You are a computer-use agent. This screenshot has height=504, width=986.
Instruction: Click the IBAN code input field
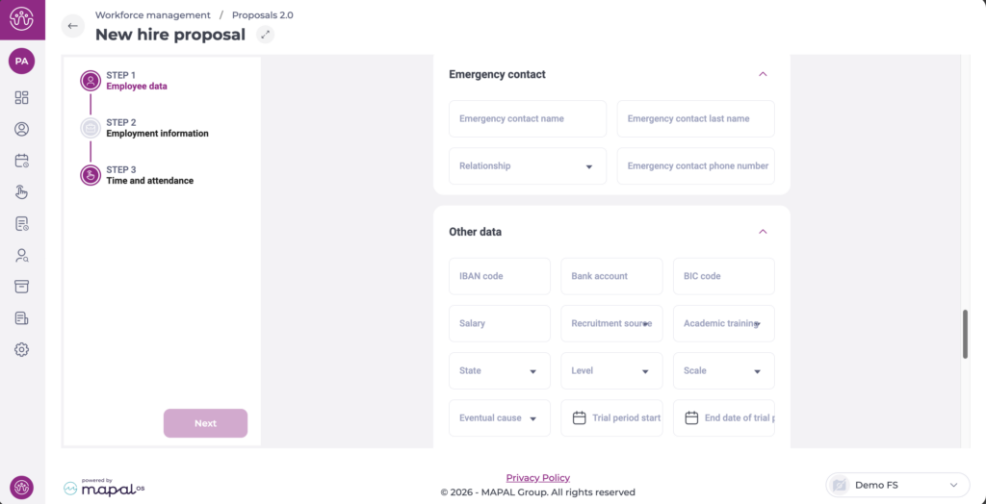(500, 276)
